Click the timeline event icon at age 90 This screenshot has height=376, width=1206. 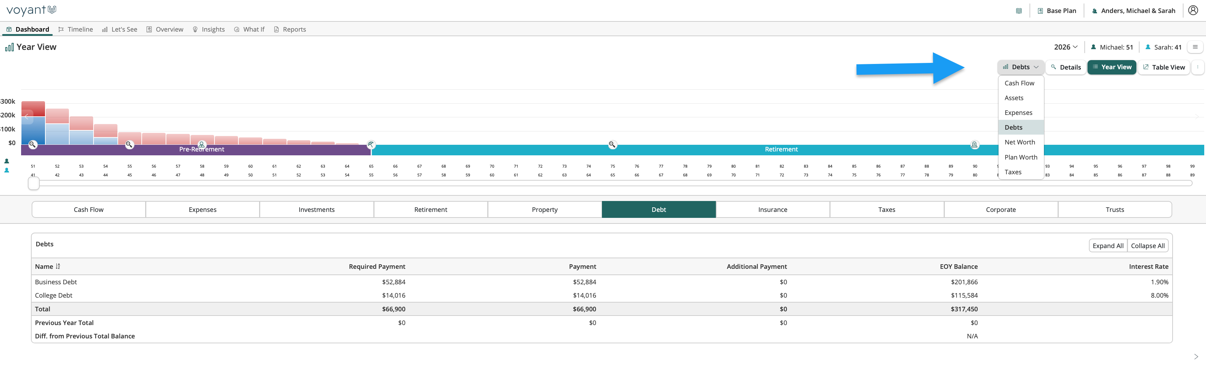click(974, 144)
